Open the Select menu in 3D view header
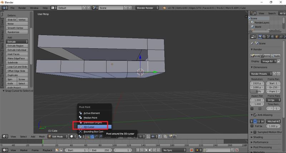 [x=23, y=137]
